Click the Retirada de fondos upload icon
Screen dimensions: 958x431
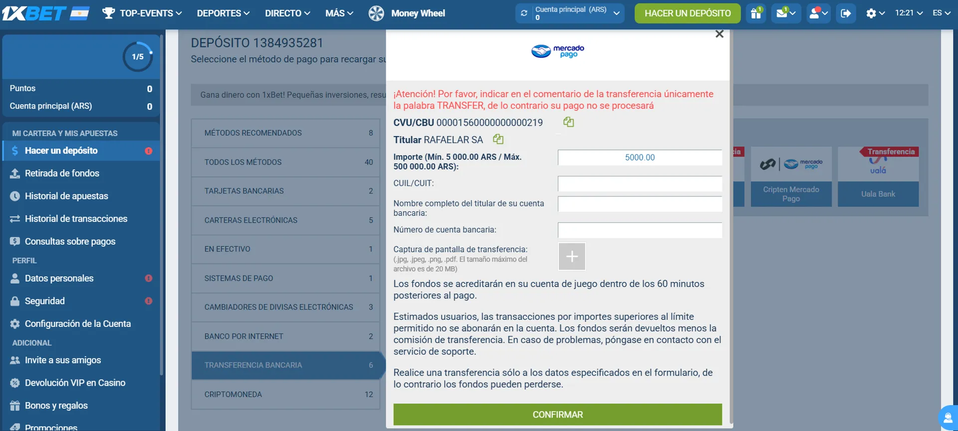tap(15, 173)
